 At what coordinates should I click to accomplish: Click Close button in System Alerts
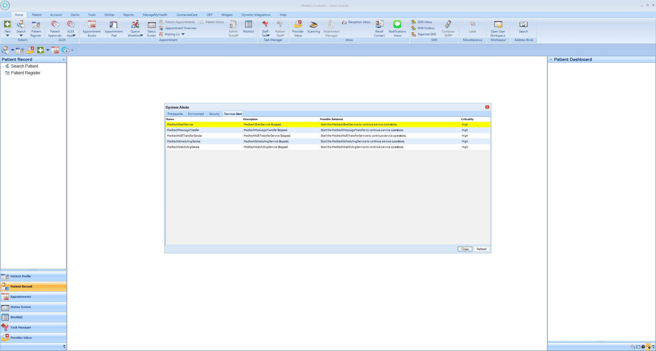pos(465,249)
